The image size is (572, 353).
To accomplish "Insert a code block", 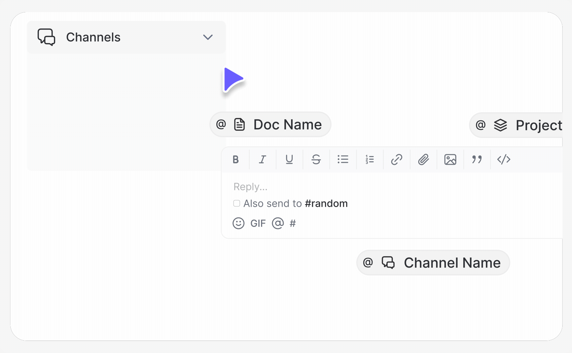I will pos(504,159).
